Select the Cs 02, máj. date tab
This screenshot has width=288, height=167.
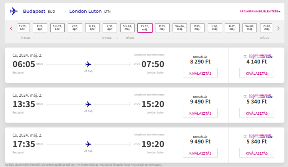coord(145,28)
